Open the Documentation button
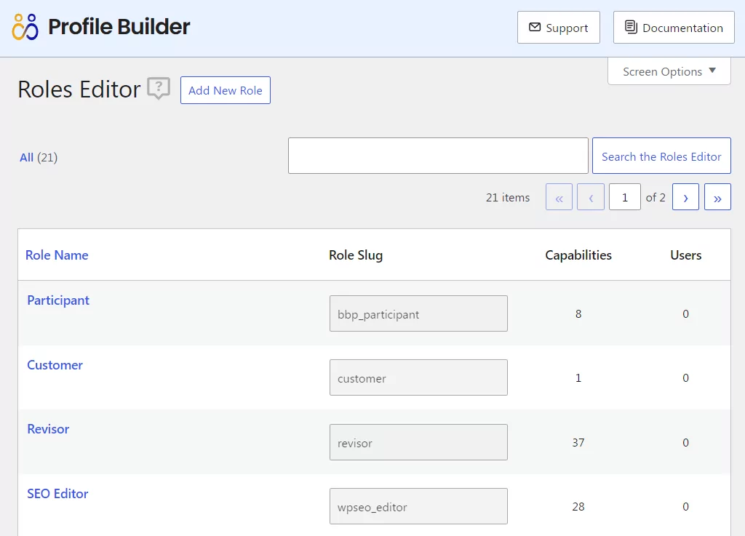This screenshot has height=536, width=745. 674,28
